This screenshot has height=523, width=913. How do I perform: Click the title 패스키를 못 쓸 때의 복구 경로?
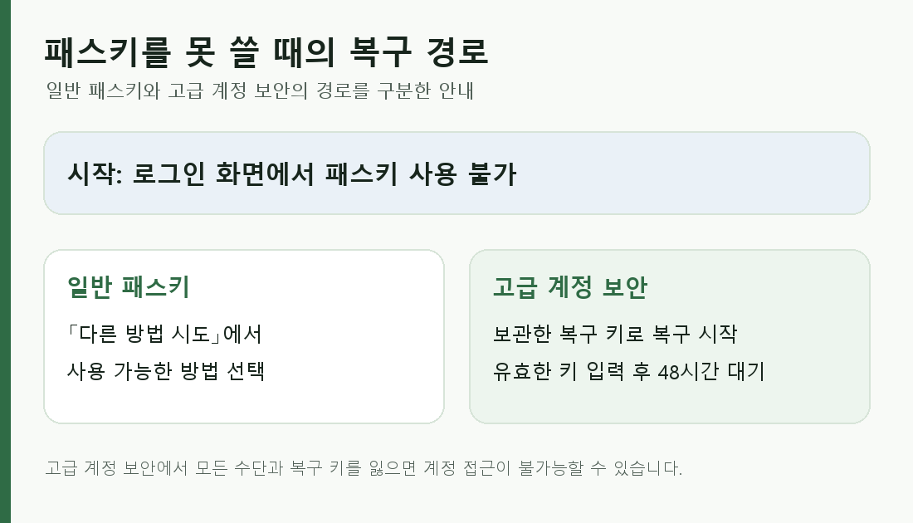coord(266,51)
